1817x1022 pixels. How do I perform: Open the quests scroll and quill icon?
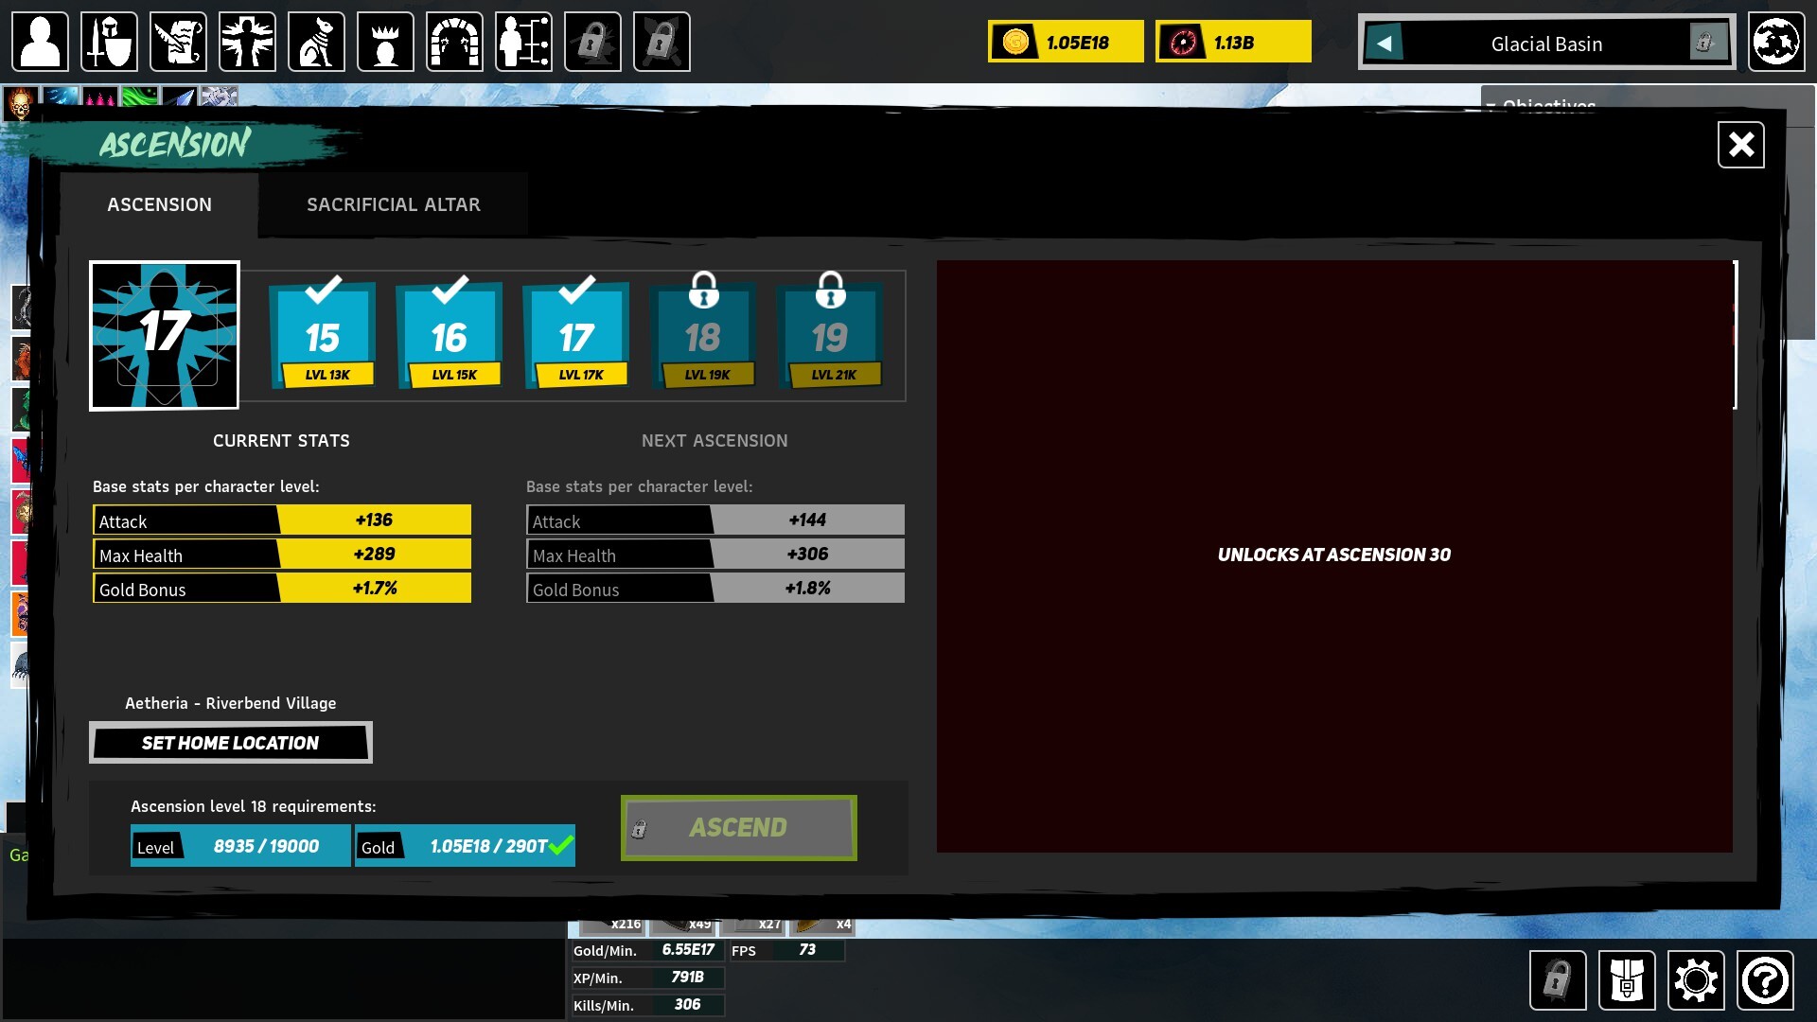click(x=178, y=42)
